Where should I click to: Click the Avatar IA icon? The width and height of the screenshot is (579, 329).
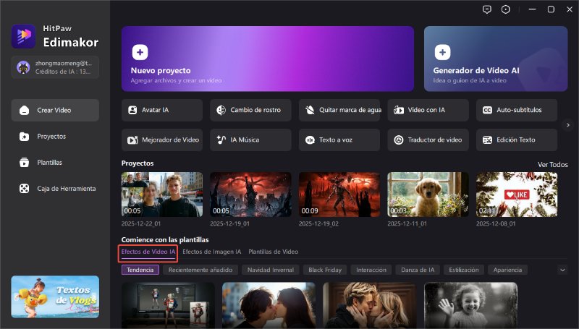click(x=132, y=110)
